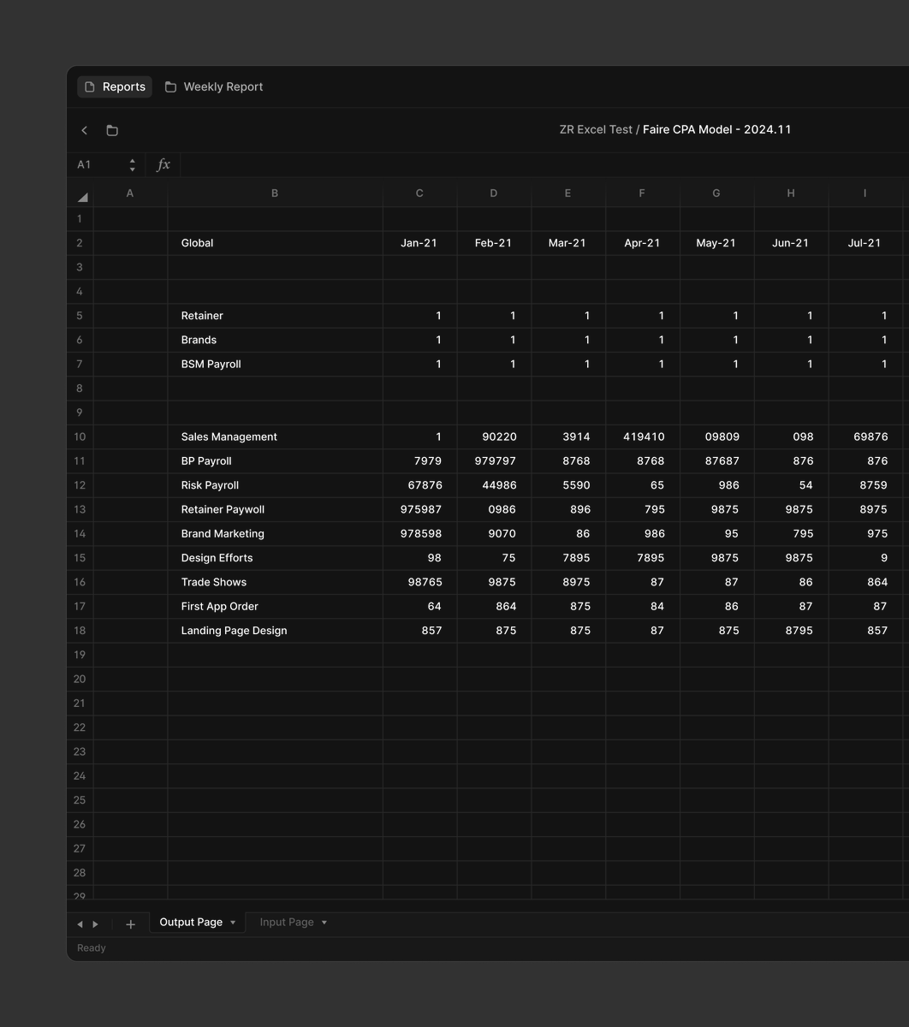Click the Global cell

pos(275,243)
